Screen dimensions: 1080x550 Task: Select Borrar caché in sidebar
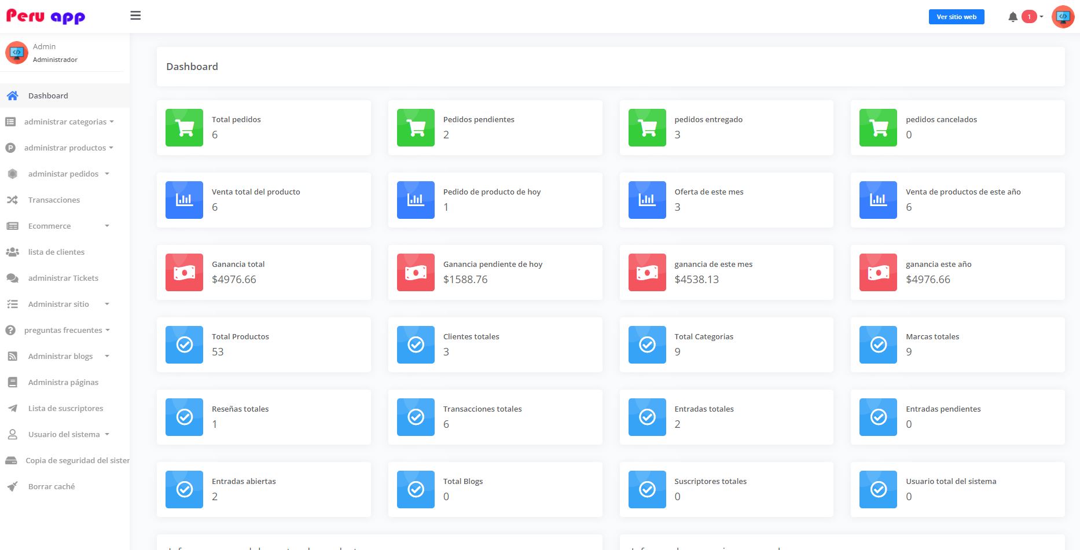pyautogui.click(x=65, y=486)
